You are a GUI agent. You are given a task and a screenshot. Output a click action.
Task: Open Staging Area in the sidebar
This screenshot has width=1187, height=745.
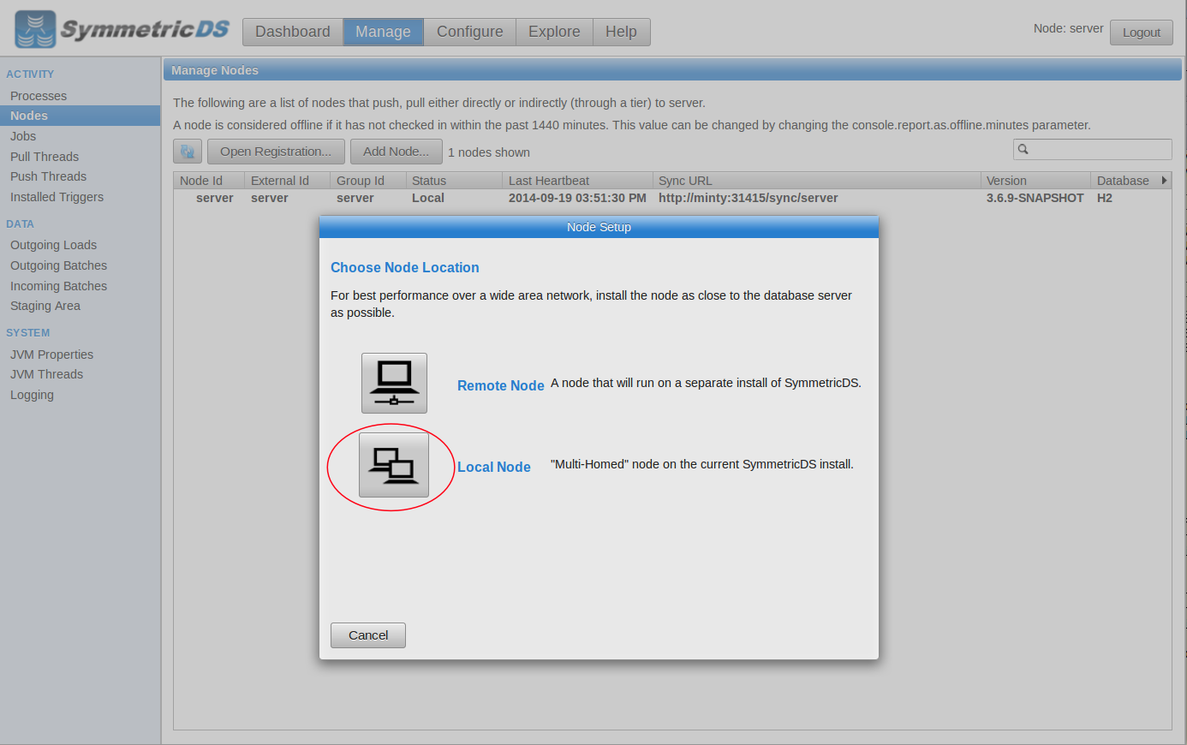point(45,306)
